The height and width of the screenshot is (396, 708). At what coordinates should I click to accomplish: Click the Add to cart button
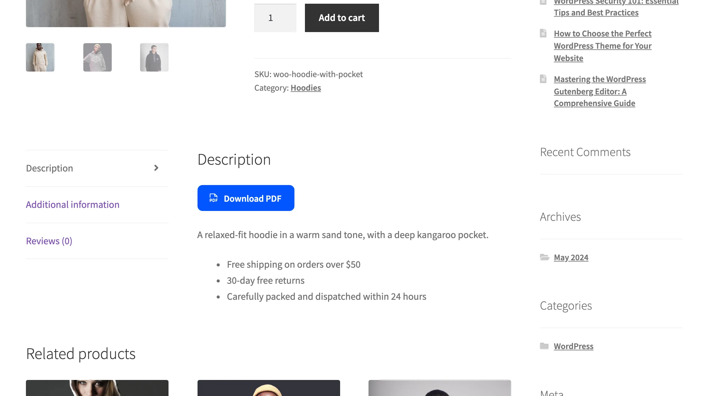pyautogui.click(x=342, y=18)
